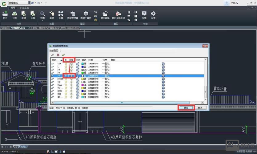Click the sort arrow in name column header

pyautogui.click(x=61, y=60)
